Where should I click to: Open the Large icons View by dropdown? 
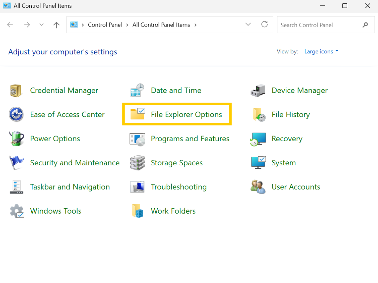click(x=321, y=51)
